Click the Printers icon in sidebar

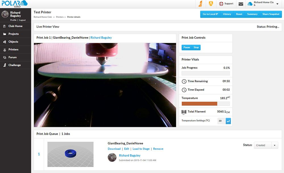(x=5, y=50)
